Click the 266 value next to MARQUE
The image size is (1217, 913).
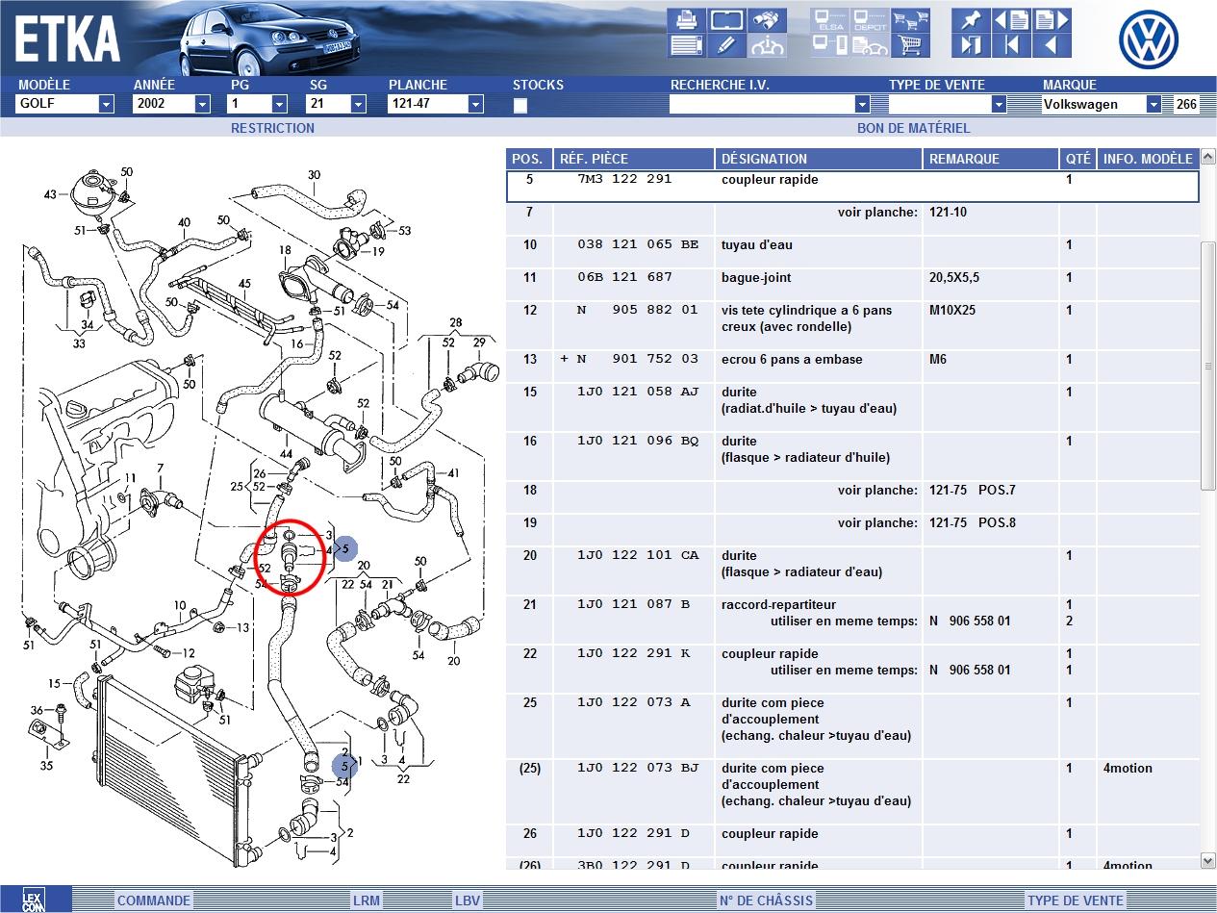[x=1186, y=104]
